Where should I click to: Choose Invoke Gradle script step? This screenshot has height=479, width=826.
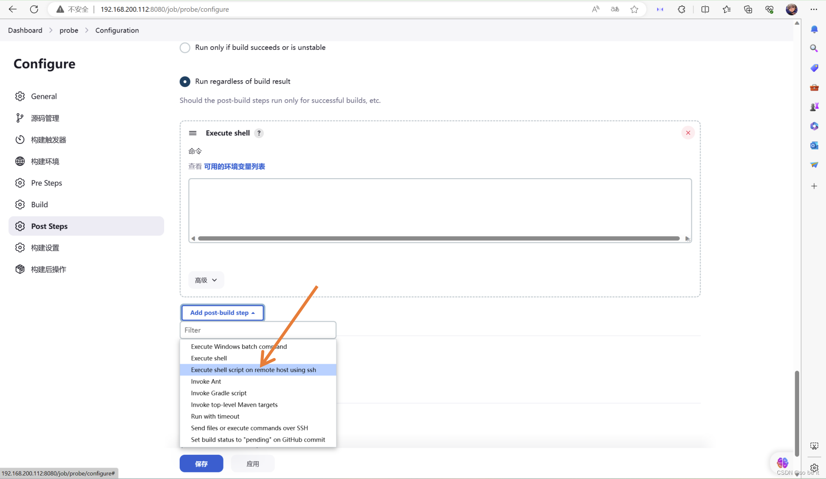[258, 393]
